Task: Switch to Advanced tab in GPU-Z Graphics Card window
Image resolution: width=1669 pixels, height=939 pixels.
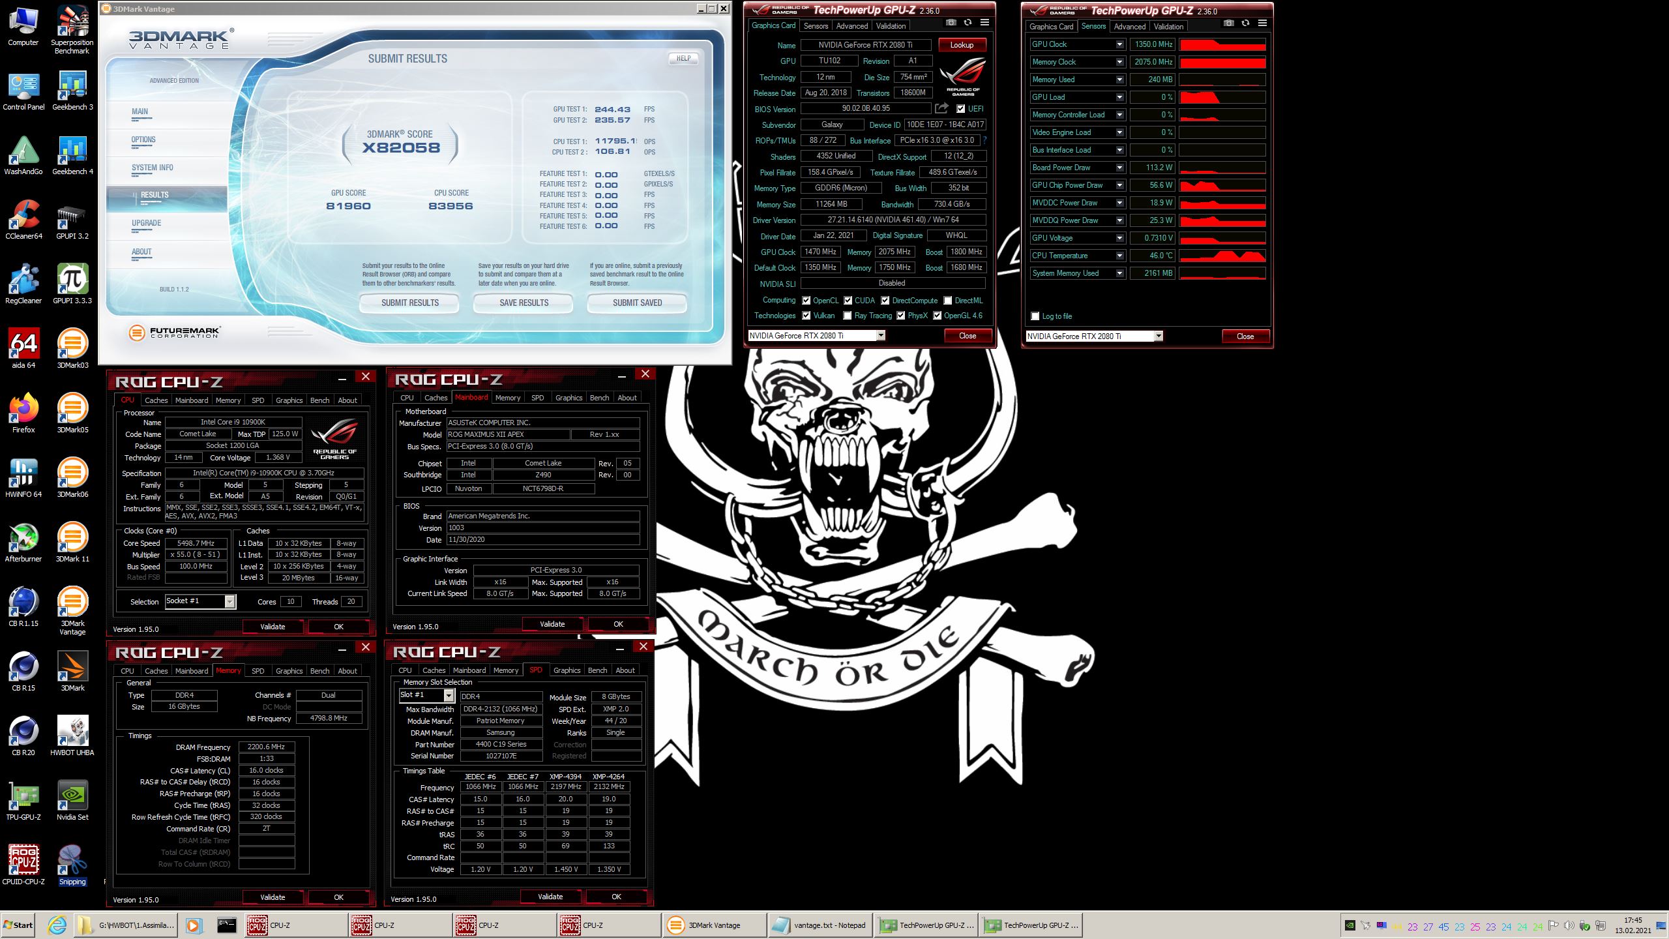Action: tap(851, 26)
